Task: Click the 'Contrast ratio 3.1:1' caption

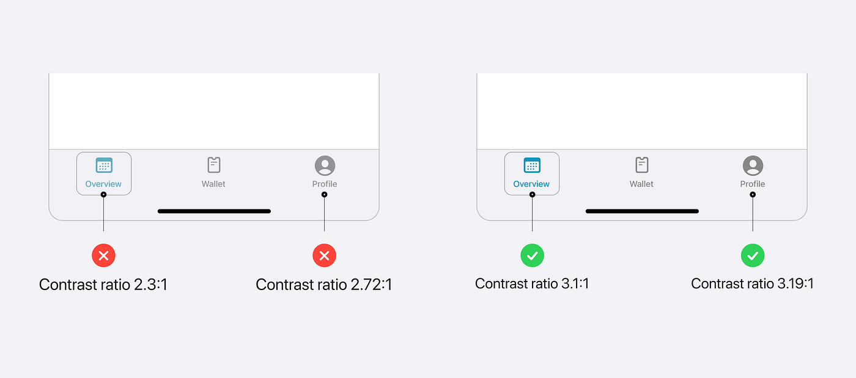Action: click(x=532, y=284)
